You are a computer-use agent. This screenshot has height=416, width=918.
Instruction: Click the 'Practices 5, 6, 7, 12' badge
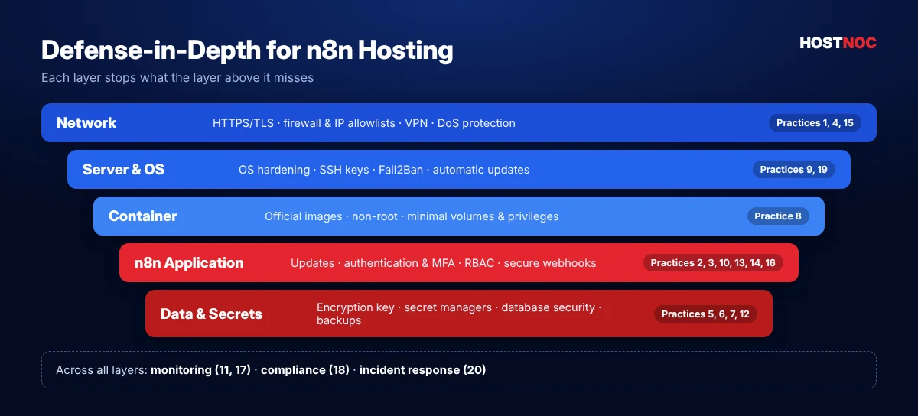[x=705, y=314]
